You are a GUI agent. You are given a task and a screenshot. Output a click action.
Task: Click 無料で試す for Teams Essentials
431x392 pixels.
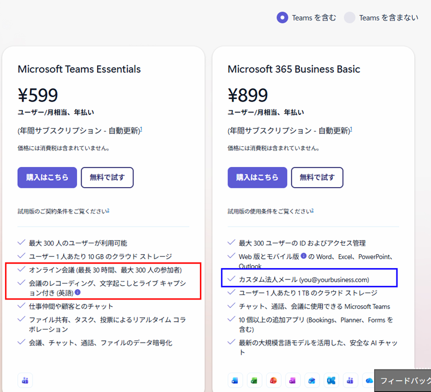tap(107, 177)
